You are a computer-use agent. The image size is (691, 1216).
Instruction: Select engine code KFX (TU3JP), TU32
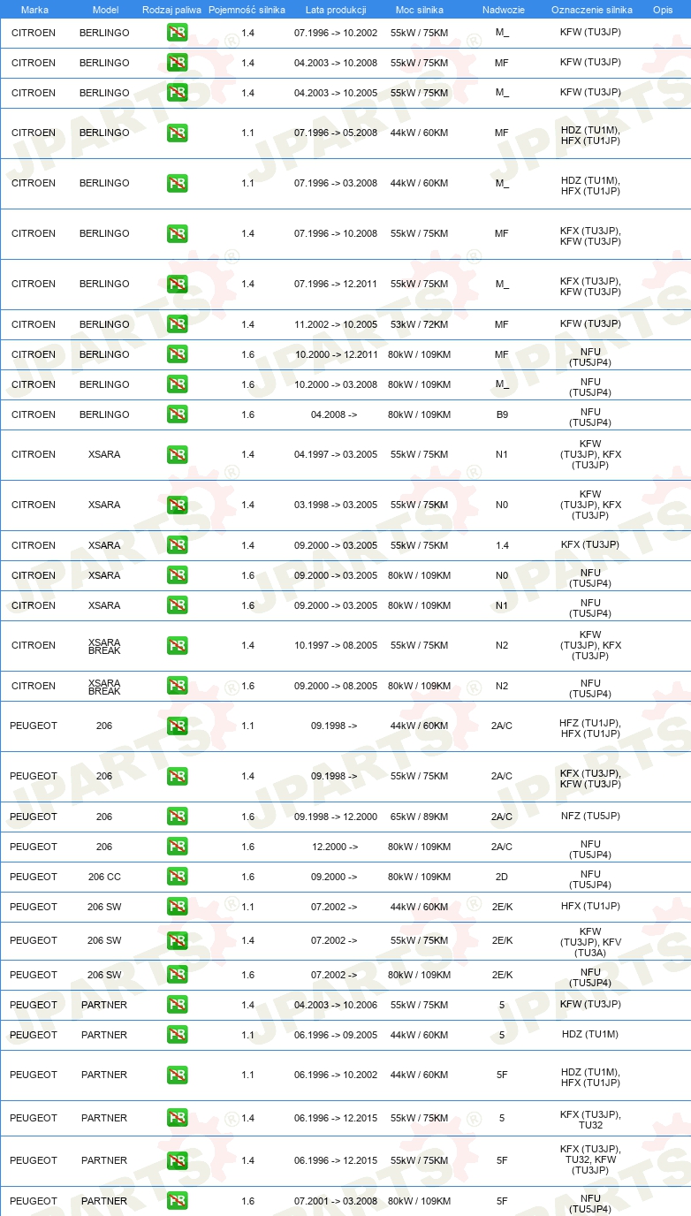click(x=590, y=1119)
